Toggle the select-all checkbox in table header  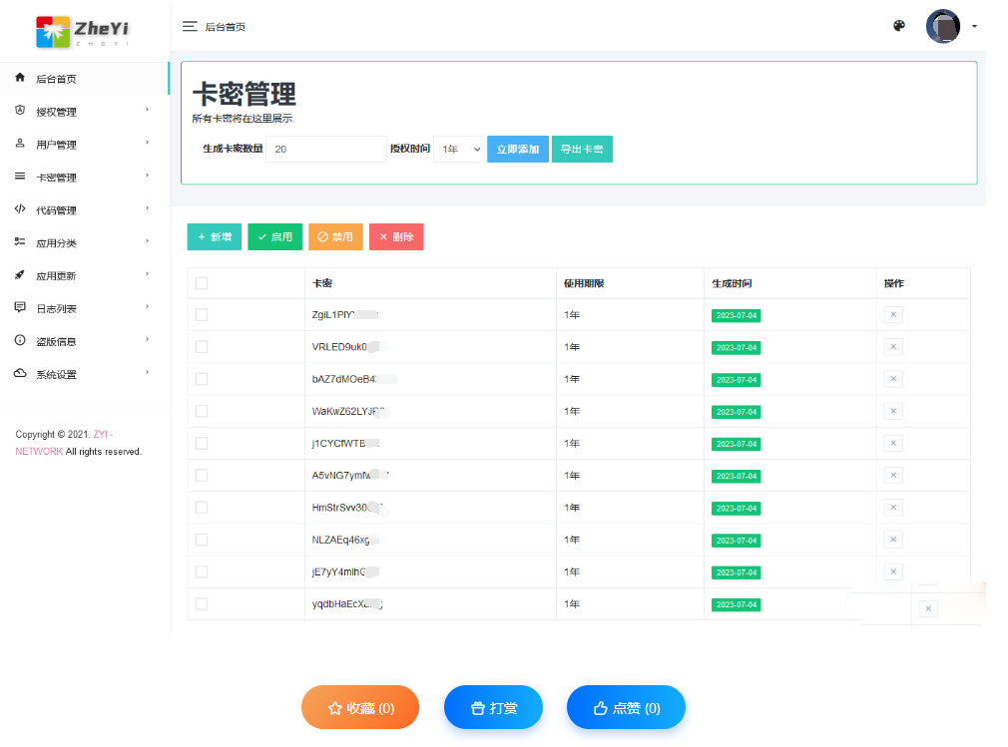coord(202,283)
